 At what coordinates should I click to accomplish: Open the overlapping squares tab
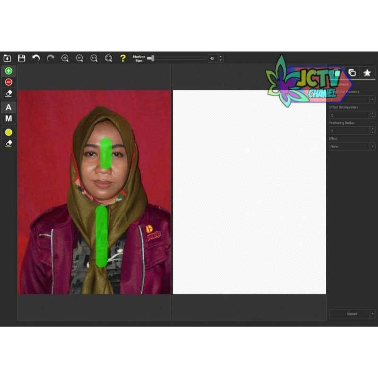click(352, 73)
